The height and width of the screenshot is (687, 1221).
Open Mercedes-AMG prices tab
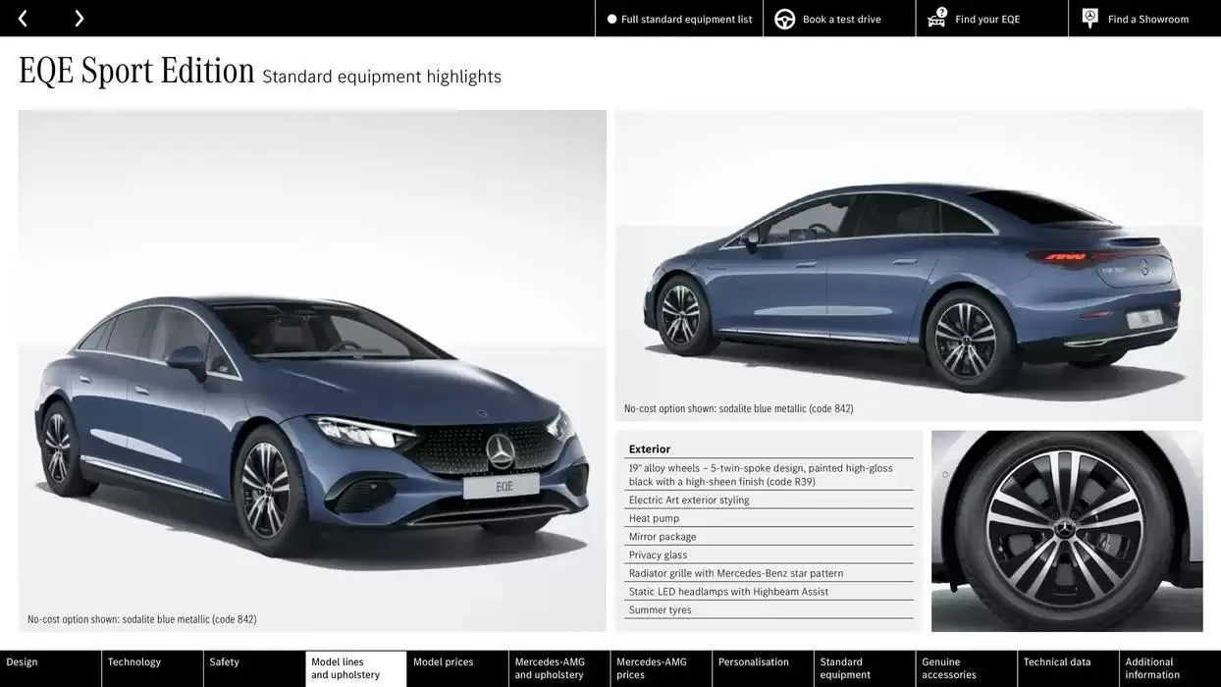pos(662,668)
